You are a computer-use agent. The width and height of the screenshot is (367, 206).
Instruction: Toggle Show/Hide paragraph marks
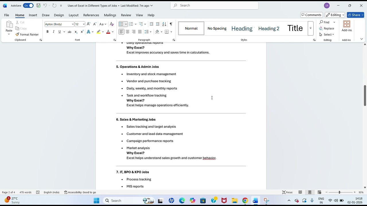171,24
